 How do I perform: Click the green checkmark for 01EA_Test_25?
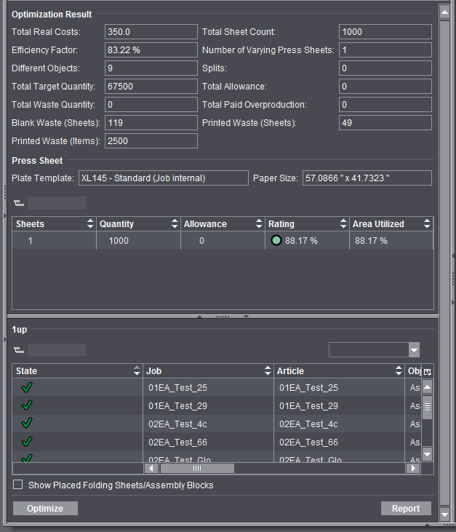tap(28, 388)
